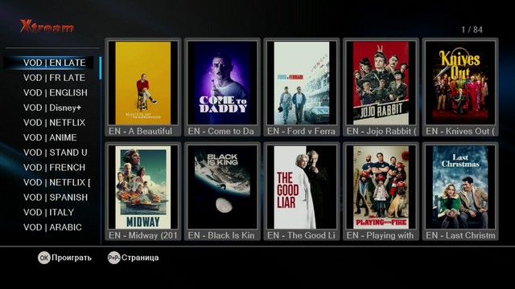Open the Black Is King poster

tap(222, 187)
